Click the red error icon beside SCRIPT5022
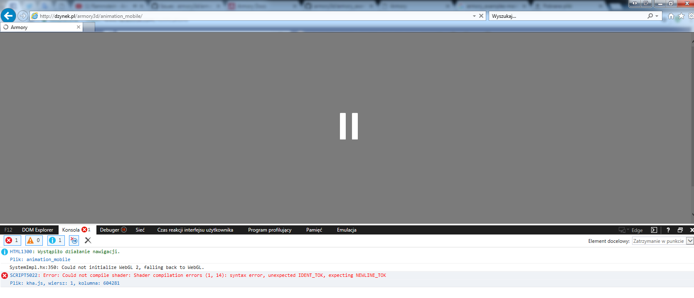This screenshot has width=694, height=298. pyautogui.click(x=5, y=276)
